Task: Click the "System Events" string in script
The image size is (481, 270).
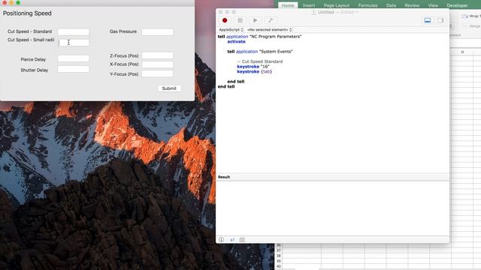Action: pos(276,52)
